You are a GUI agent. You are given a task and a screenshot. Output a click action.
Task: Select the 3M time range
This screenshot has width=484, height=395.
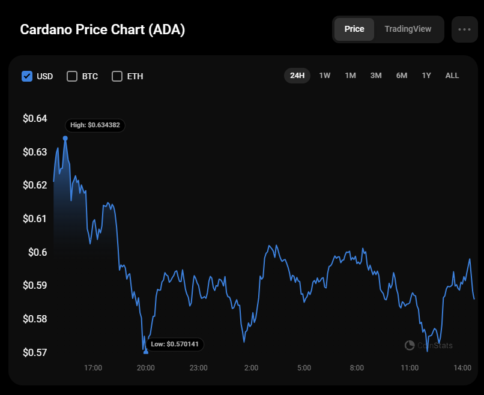(376, 76)
